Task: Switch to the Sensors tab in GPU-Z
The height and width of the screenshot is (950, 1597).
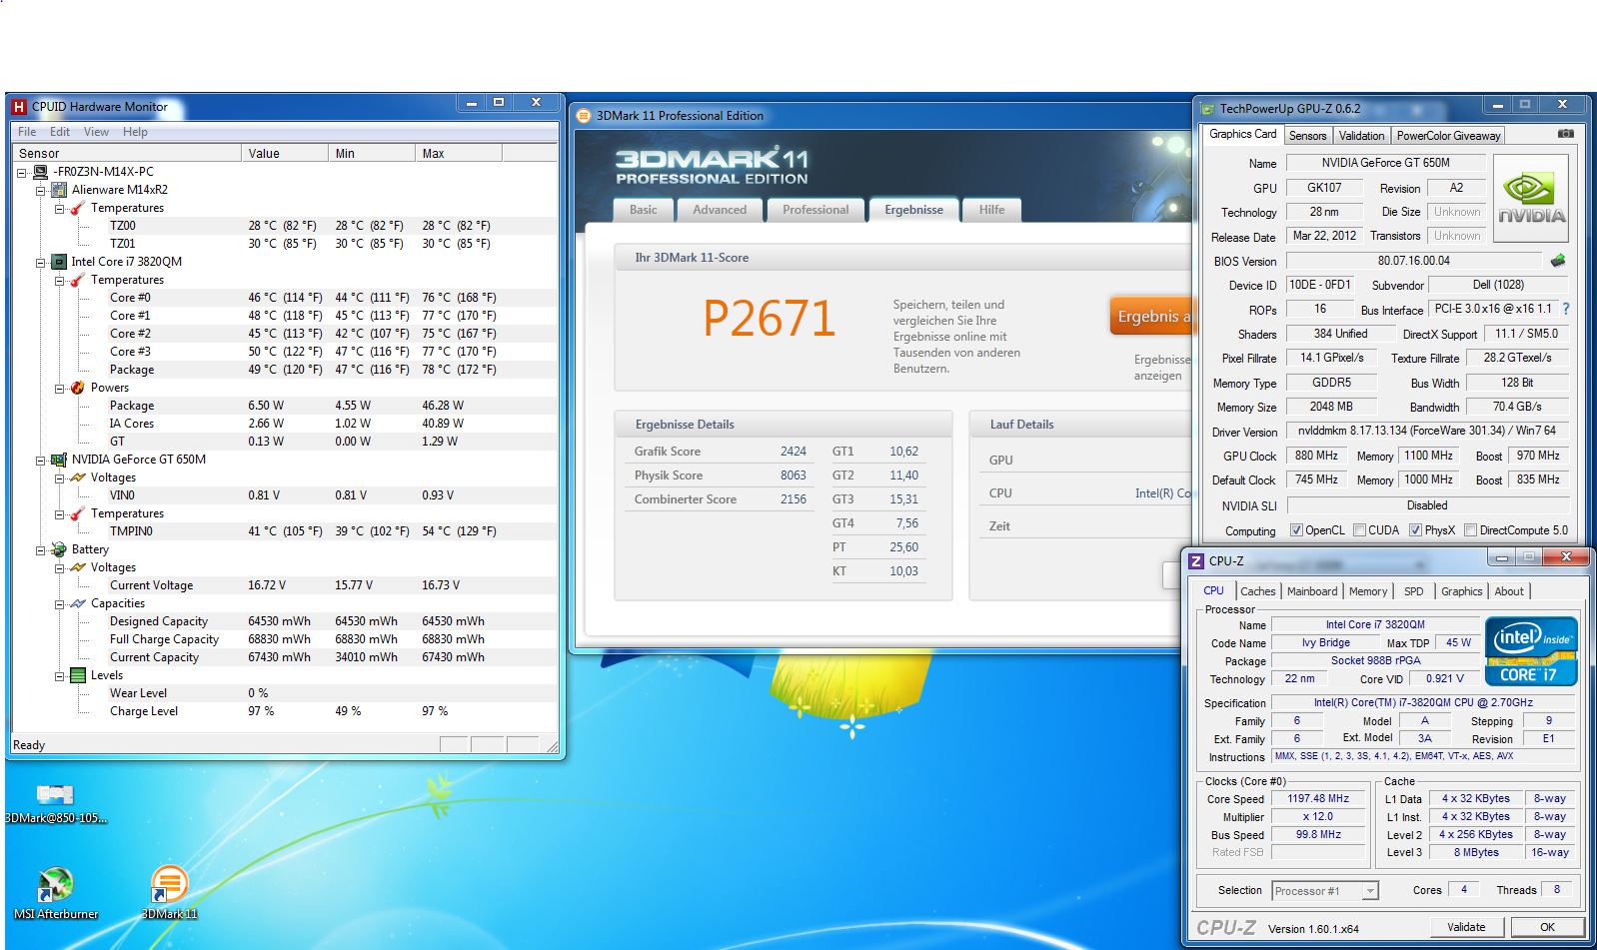Action: (x=1307, y=136)
